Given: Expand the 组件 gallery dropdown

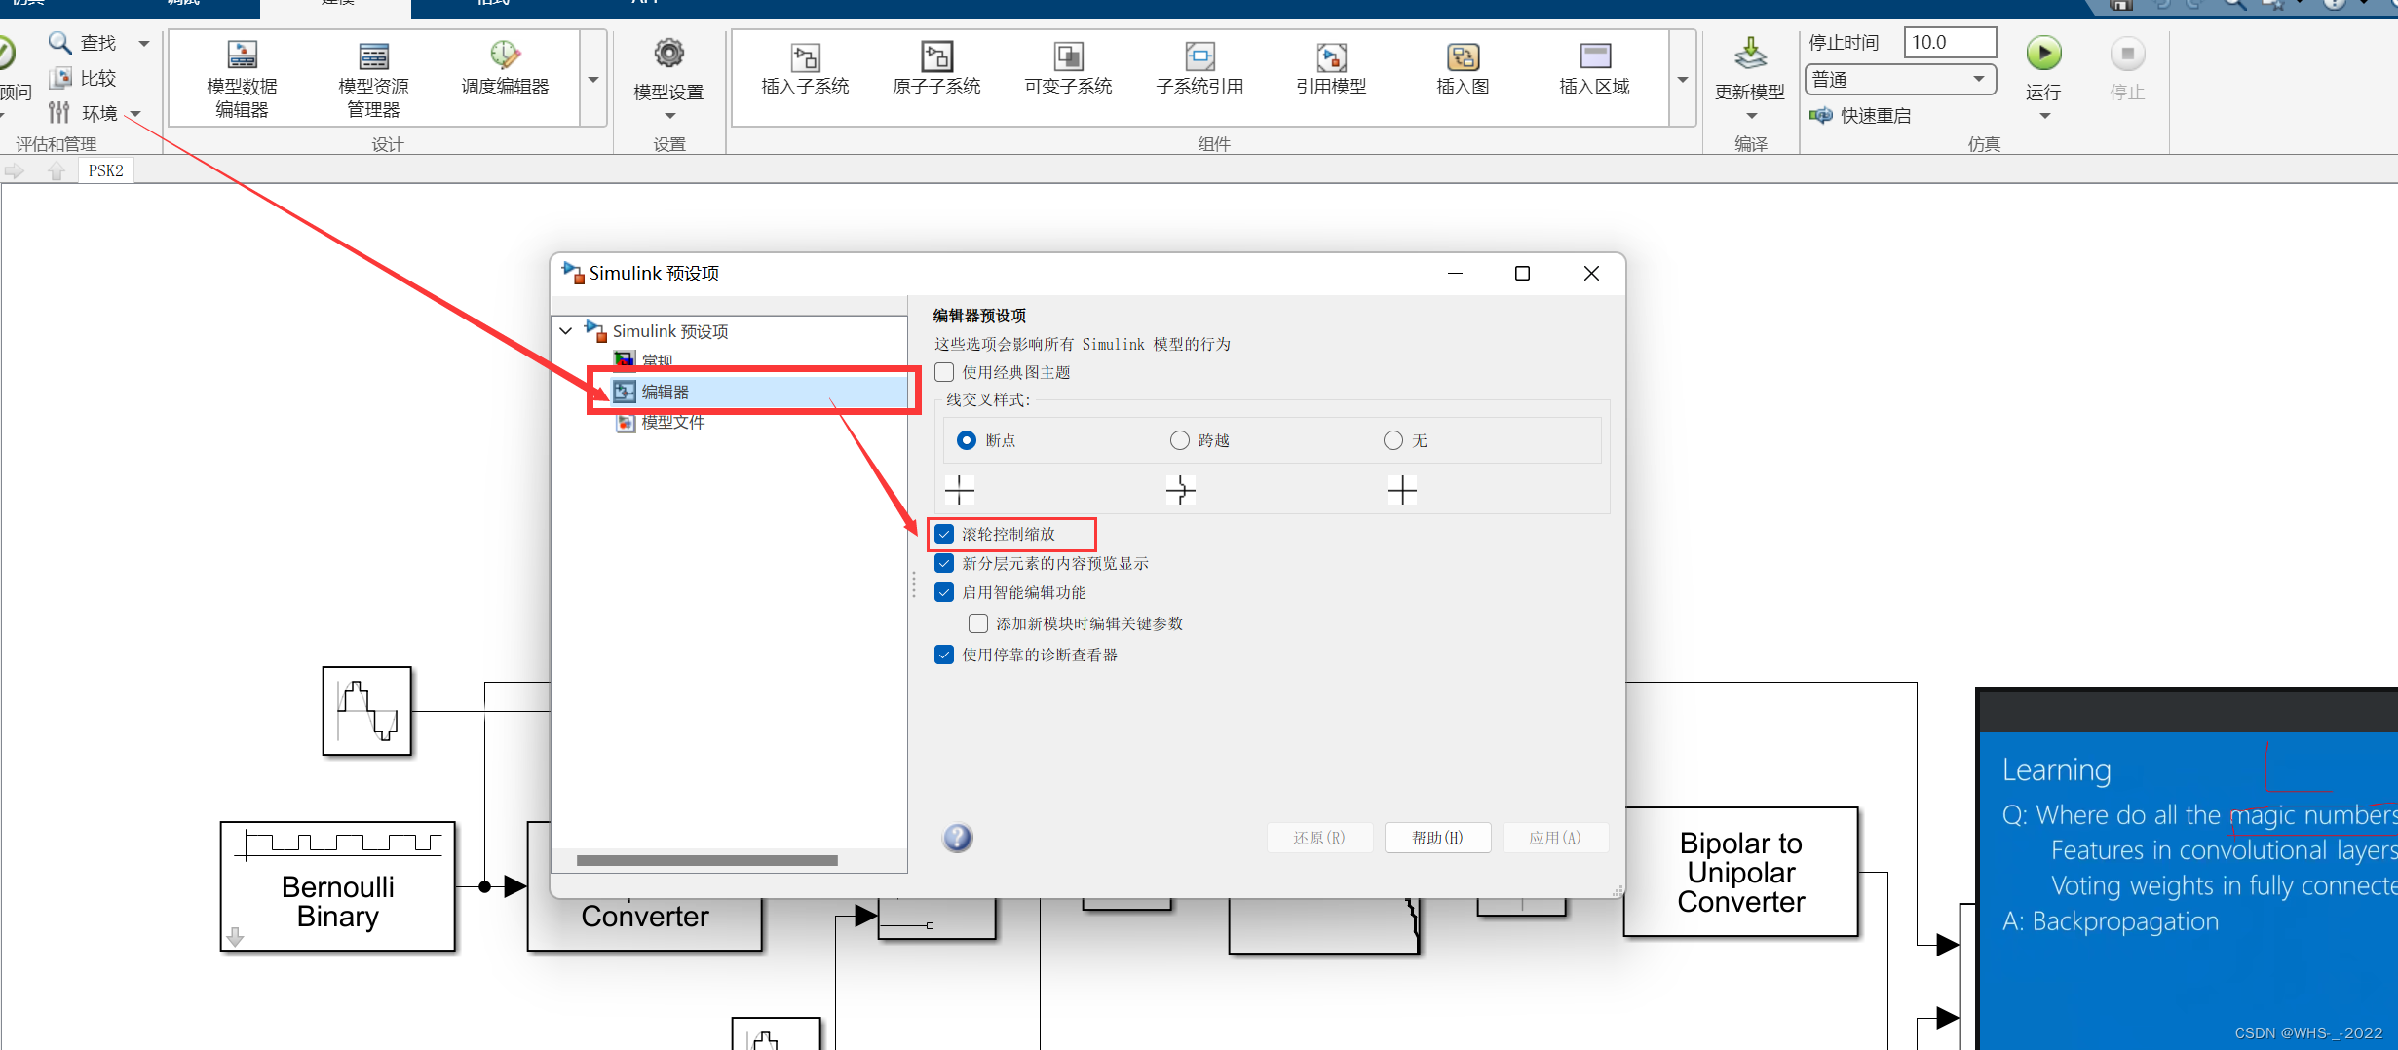Looking at the screenshot, I should pos(1683,79).
